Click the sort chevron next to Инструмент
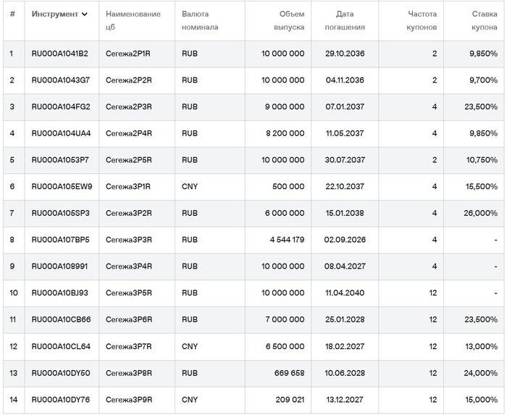Screen dimensions: 507x415 coord(85,14)
